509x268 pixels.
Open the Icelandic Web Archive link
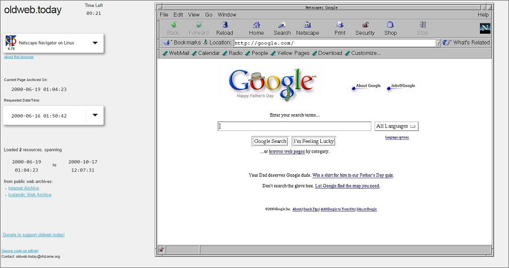click(x=30, y=195)
